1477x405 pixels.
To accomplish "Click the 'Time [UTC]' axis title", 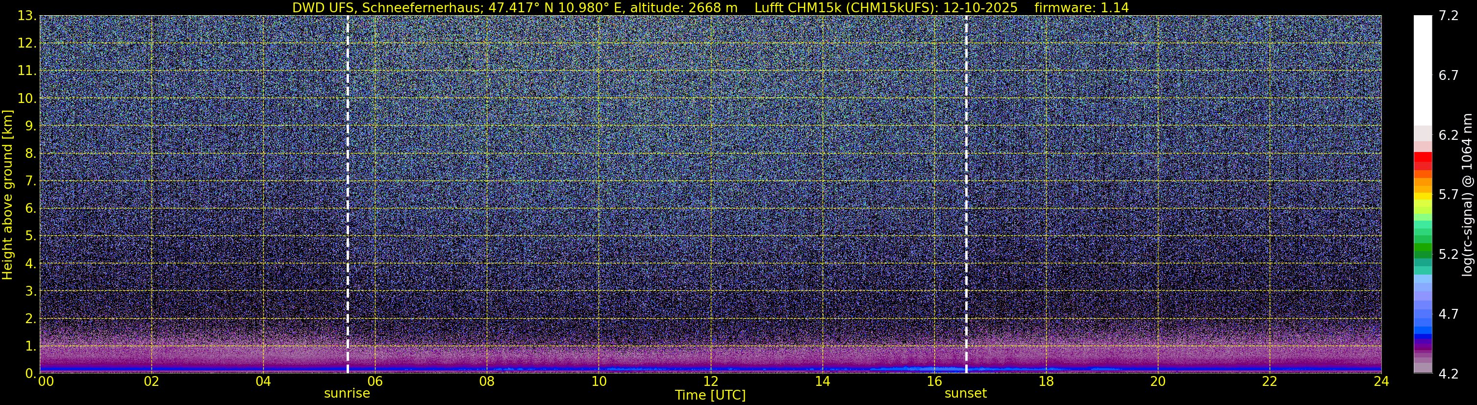I will pyautogui.click(x=710, y=395).
